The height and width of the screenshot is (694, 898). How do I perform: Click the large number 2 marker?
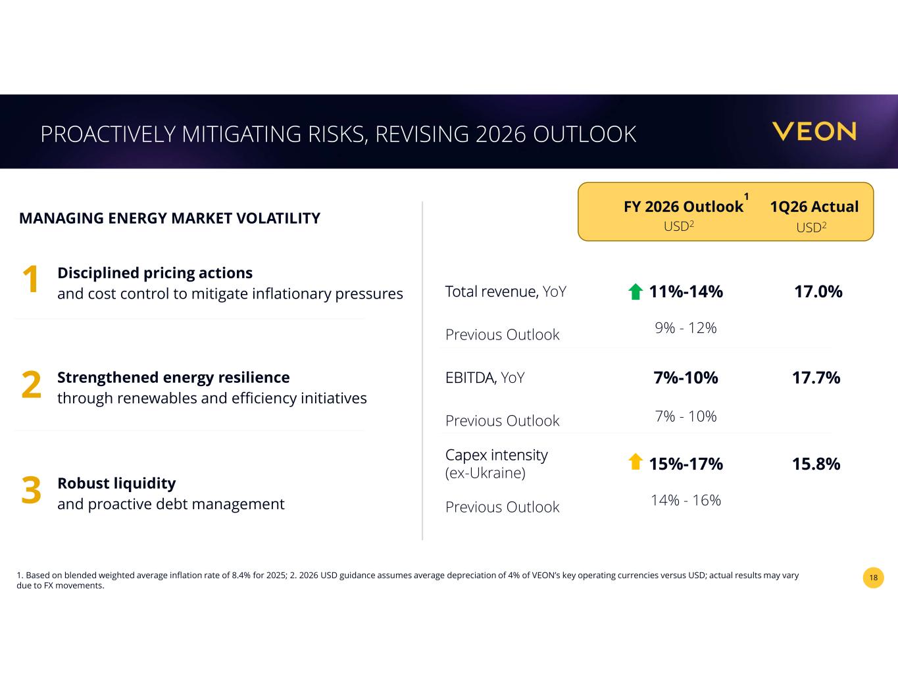32,385
